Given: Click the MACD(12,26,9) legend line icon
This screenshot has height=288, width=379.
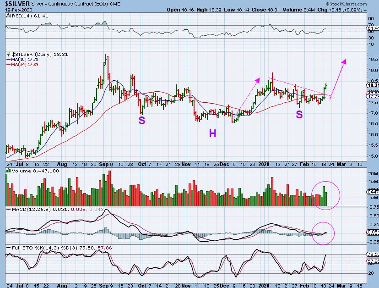Looking at the screenshot, I should pos(8,209).
